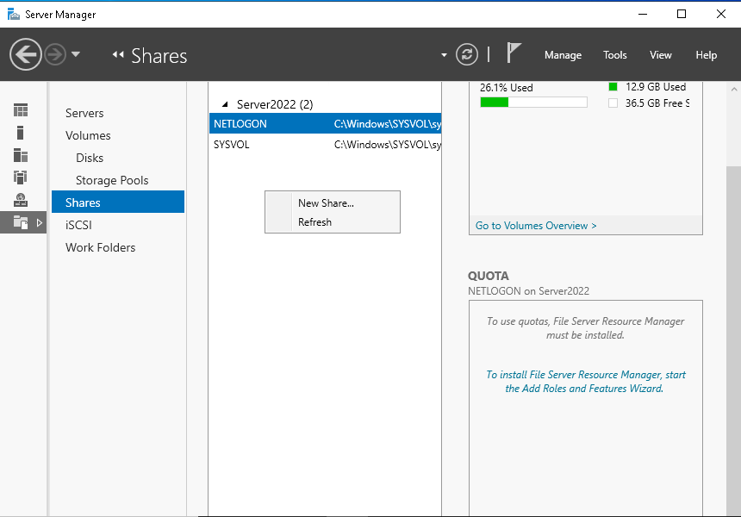Click the 26.1% Used label
Screen dimensions: 741x517
point(506,87)
